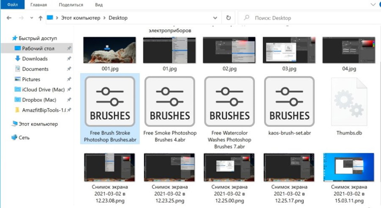Select the Thumbs.db file icon
The width and height of the screenshot is (381, 208).
(x=349, y=102)
